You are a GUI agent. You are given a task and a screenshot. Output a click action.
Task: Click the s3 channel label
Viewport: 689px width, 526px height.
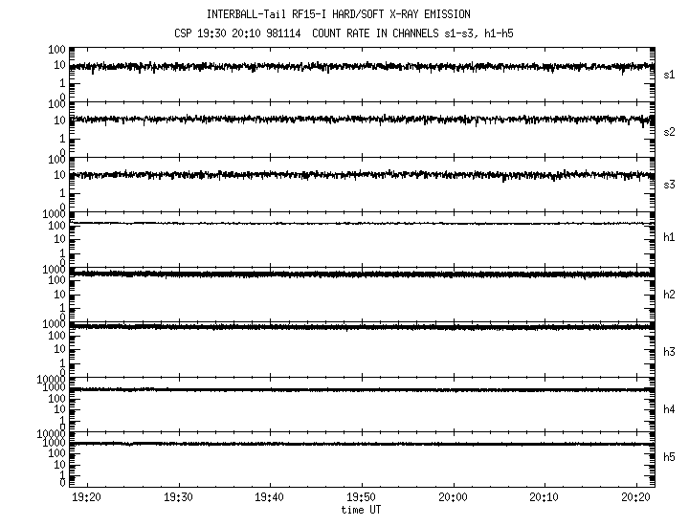pyautogui.click(x=670, y=186)
